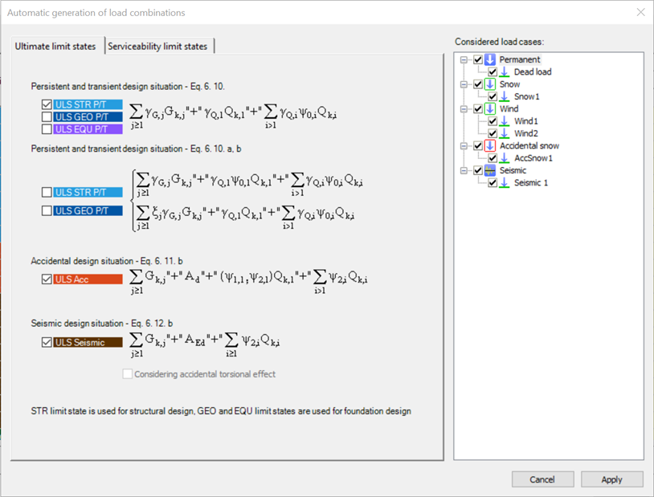Screen dimensions: 654x497
Task: Click the Snow load group icon
Action: 490,84
